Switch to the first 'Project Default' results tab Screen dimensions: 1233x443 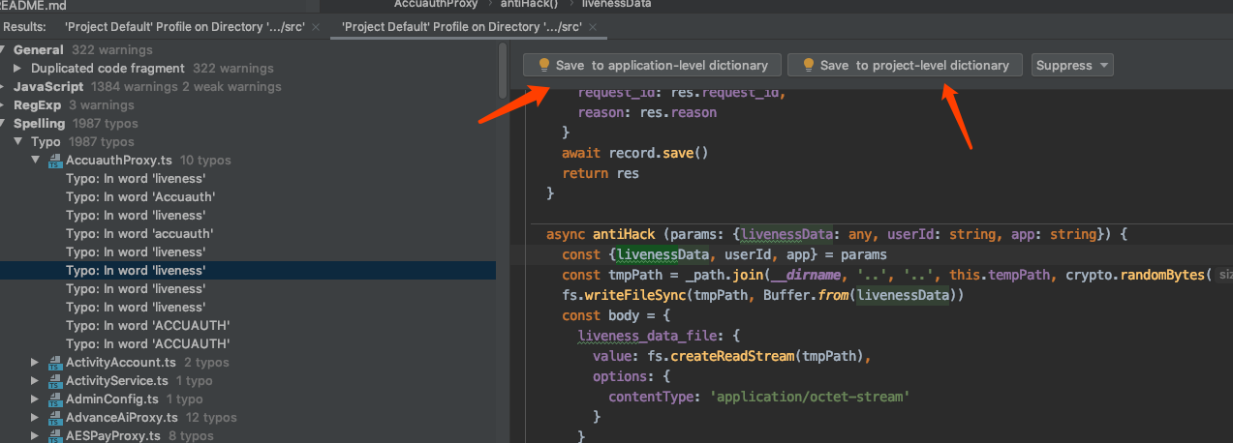click(x=185, y=27)
